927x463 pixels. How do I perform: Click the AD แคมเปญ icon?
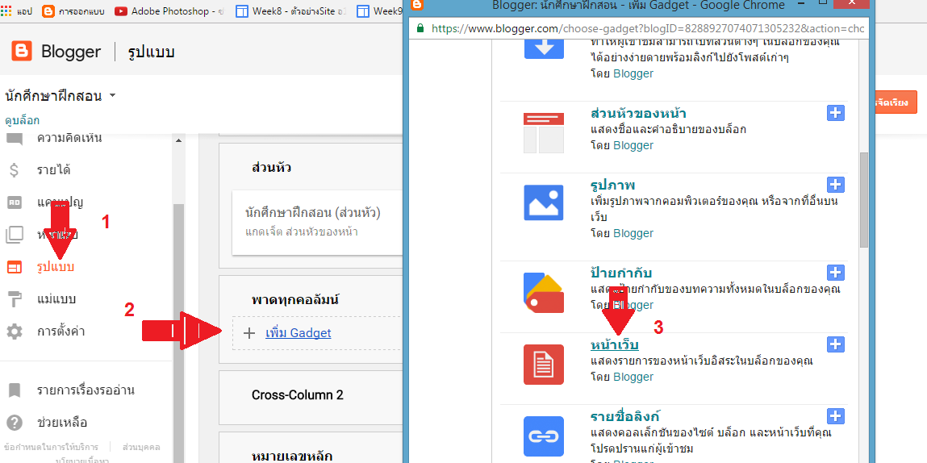[x=15, y=202]
